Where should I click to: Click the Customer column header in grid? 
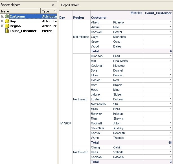tap(99, 18)
